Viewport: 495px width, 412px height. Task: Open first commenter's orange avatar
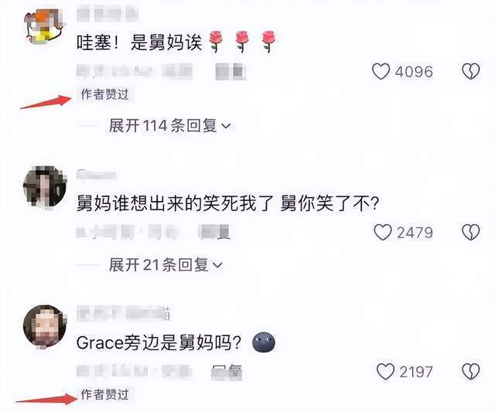point(45,27)
